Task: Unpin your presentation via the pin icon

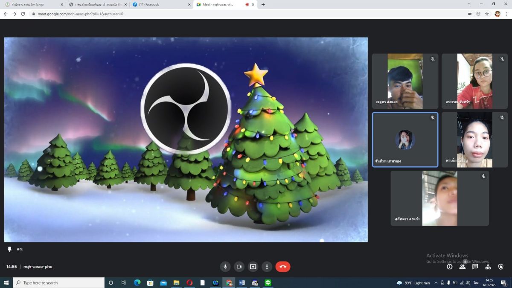Action: (x=9, y=249)
